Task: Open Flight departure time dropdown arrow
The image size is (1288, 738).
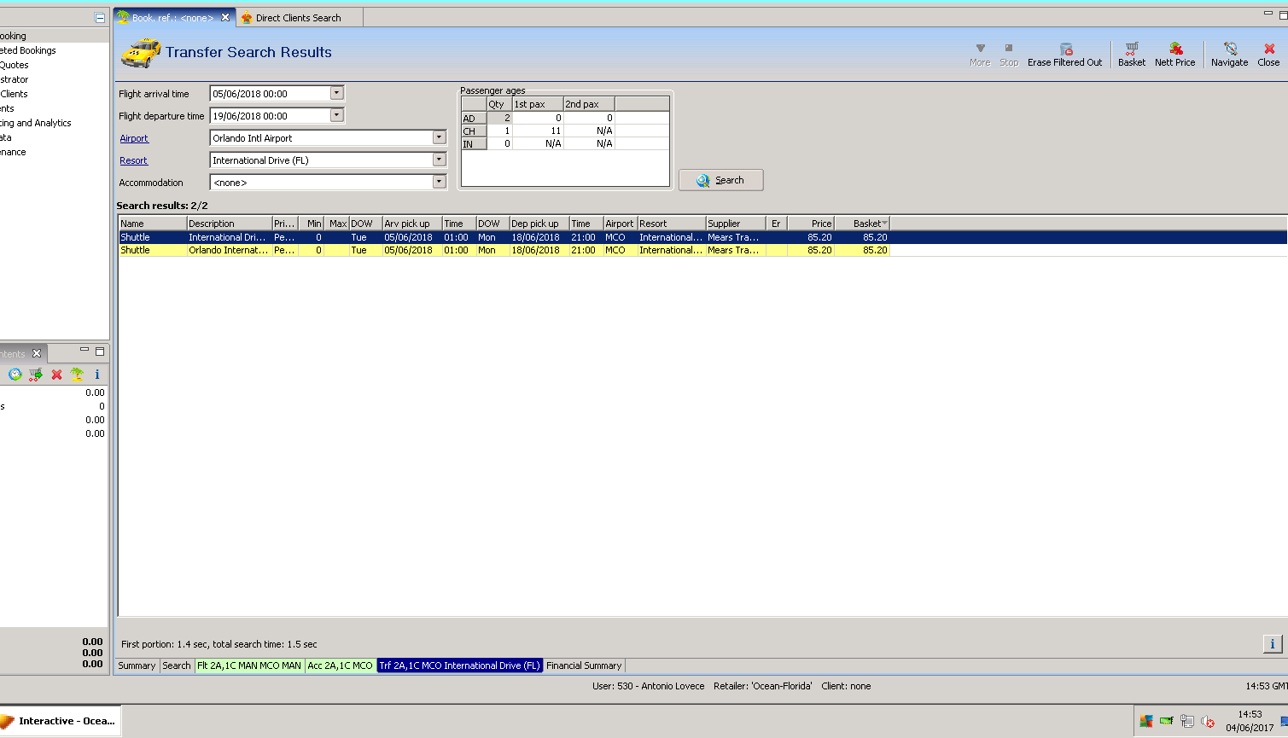Action: [x=336, y=115]
